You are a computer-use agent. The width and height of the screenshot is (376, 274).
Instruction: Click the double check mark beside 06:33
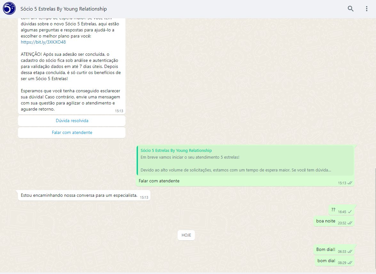350,252
